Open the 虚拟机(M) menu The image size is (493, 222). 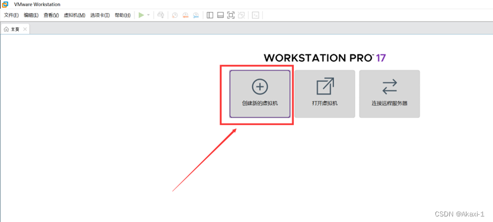(x=75, y=15)
